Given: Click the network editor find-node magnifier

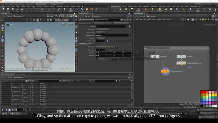Looking at the screenshot, I should (x=213, y=20).
